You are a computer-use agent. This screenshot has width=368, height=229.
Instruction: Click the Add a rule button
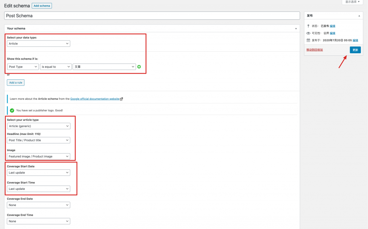[15, 83]
